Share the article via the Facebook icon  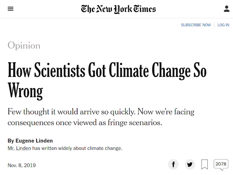tap(173, 164)
